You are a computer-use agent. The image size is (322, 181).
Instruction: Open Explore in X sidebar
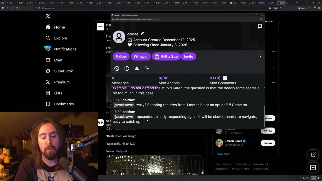(56, 38)
